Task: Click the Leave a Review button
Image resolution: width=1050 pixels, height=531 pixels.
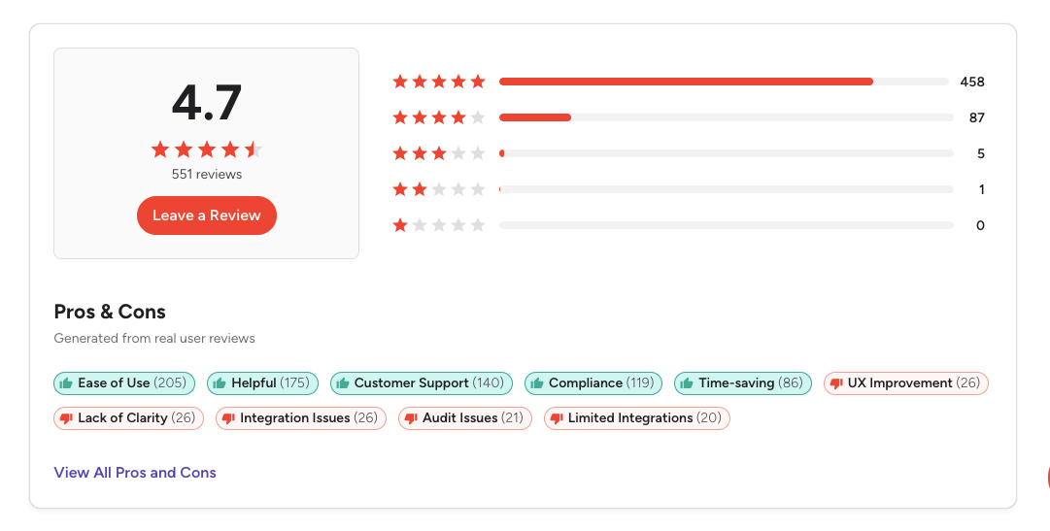Action: [206, 216]
